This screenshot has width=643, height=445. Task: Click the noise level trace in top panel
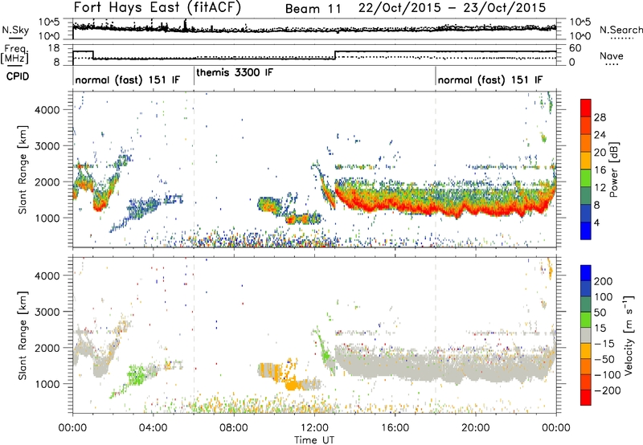tap(314, 30)
